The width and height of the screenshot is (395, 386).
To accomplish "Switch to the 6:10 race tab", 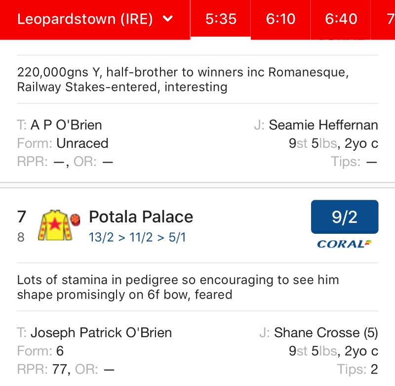I will 280,19.
